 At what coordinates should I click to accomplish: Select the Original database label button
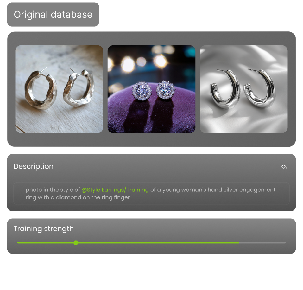pyautogui.click(x=53, y=15)
